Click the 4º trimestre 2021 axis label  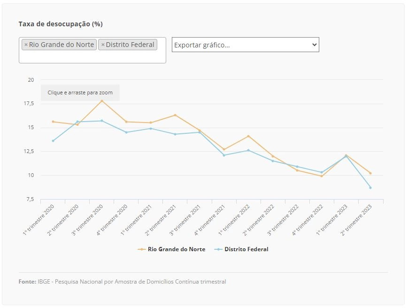(x=209, y=220)
